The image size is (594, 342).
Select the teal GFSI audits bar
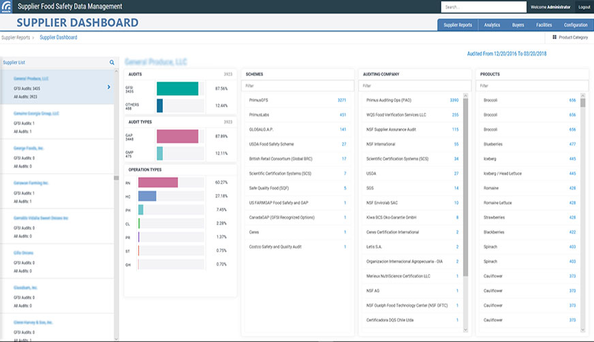point(178,89)
